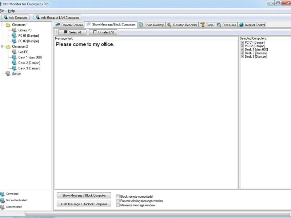Click inside the Message text field
Screen dimensions: 291x218
pyautogui.click(x=147, y=114)
